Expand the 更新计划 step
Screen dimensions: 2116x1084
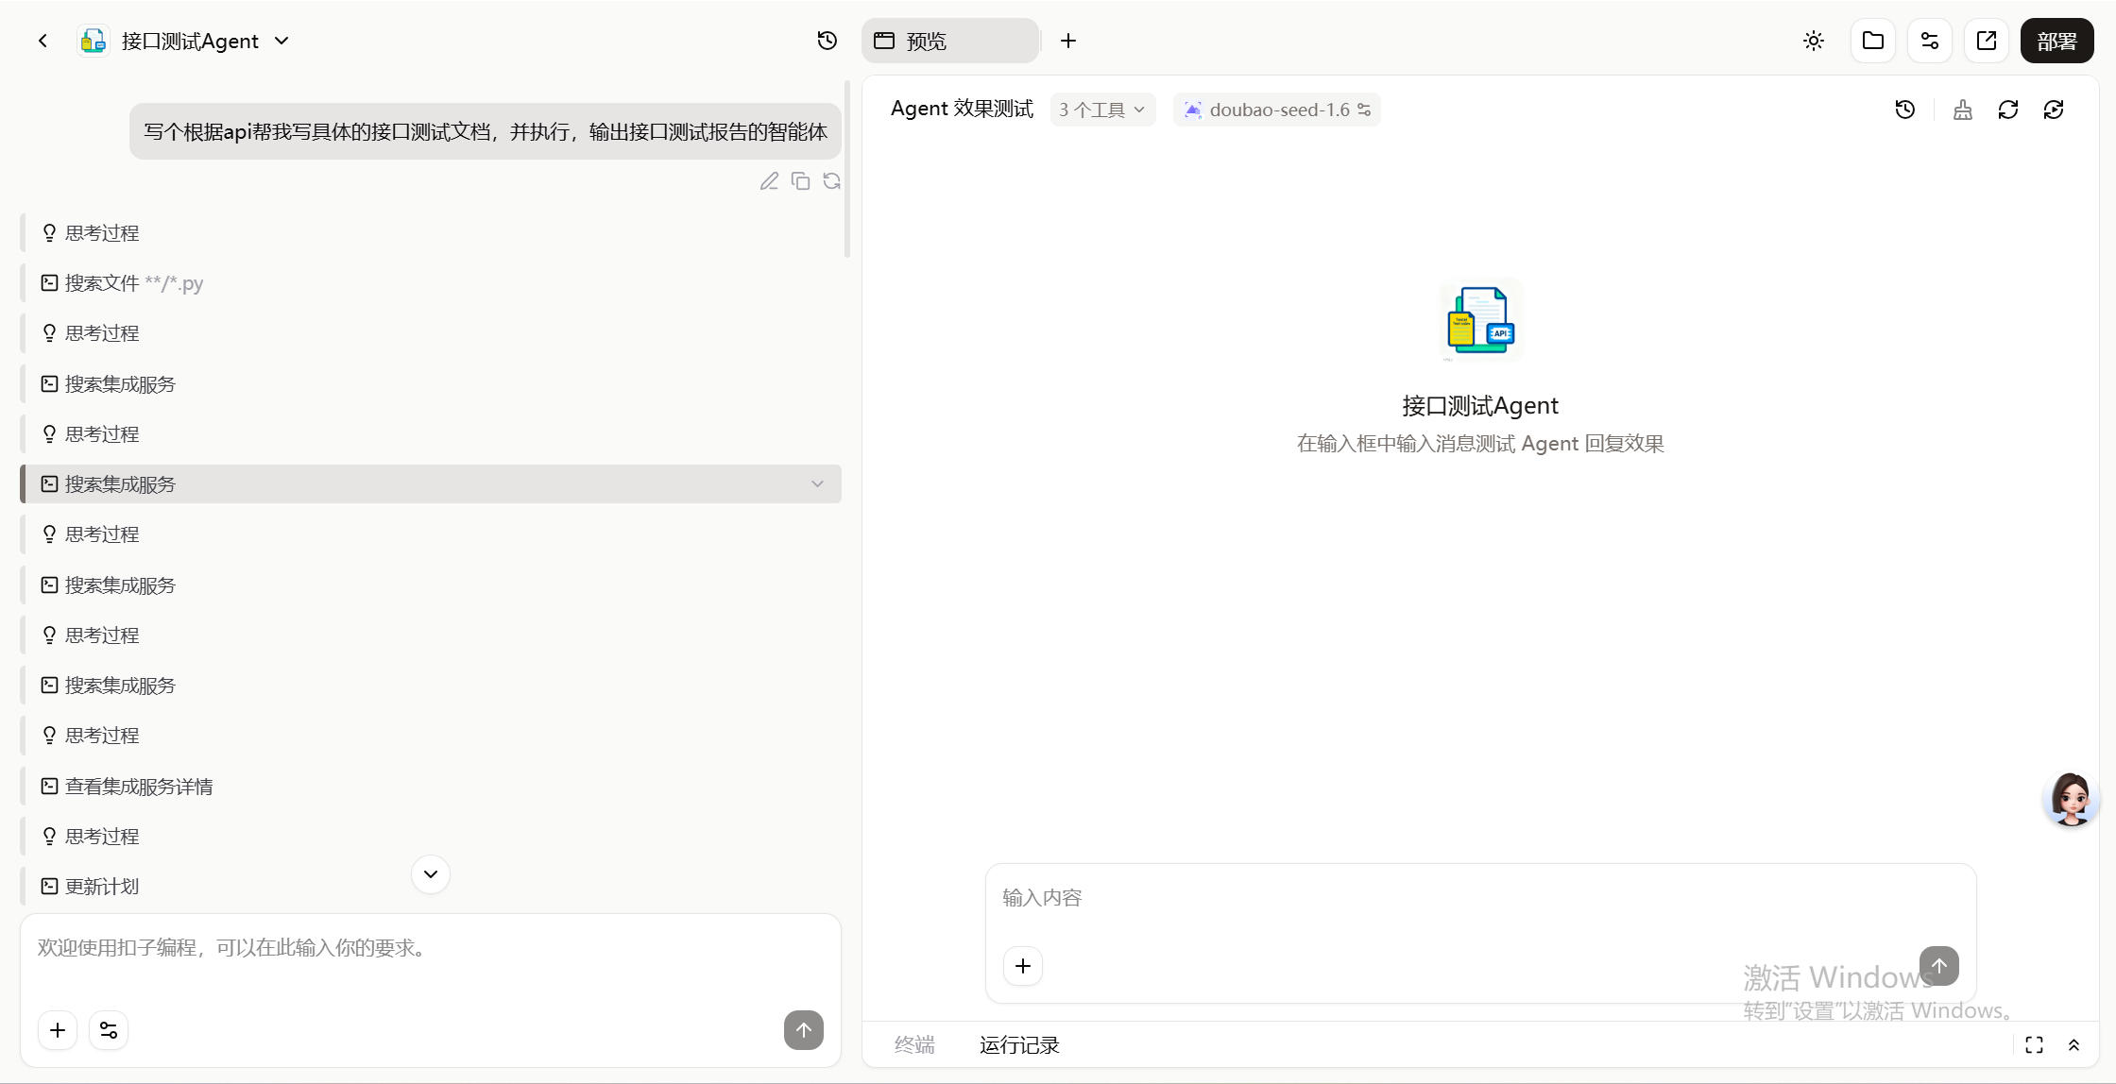click(431, 886)
